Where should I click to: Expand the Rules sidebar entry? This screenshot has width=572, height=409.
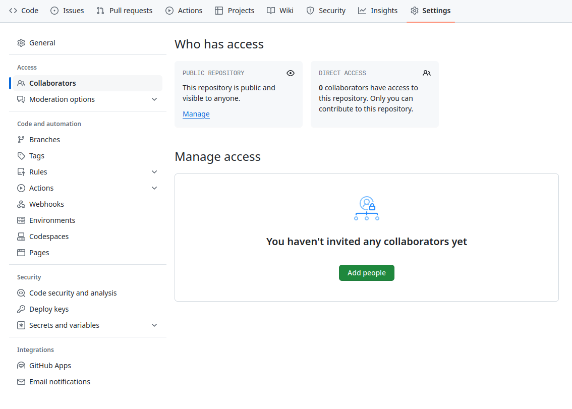154,171
